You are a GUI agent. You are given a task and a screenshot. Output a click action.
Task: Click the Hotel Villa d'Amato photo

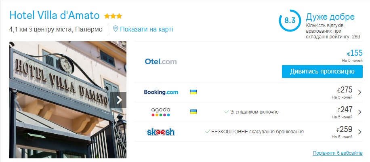click(68, 100)
